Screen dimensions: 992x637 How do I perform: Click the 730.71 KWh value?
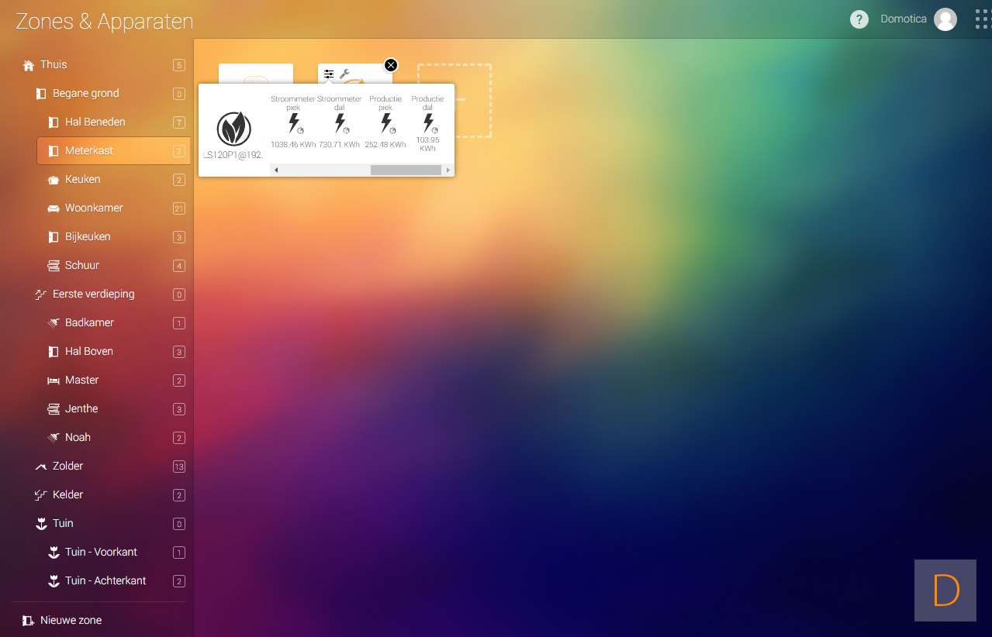click(340, 145)
